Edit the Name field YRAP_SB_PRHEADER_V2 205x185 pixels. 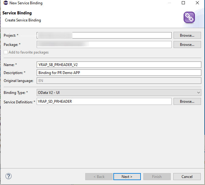point(119,65)
